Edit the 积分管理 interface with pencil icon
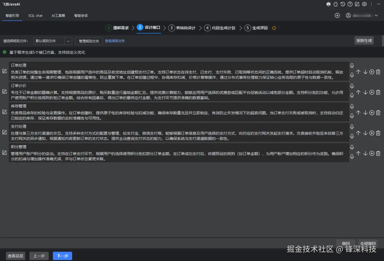This screenshot has width=384, height=261. click(x=4, y=152)
